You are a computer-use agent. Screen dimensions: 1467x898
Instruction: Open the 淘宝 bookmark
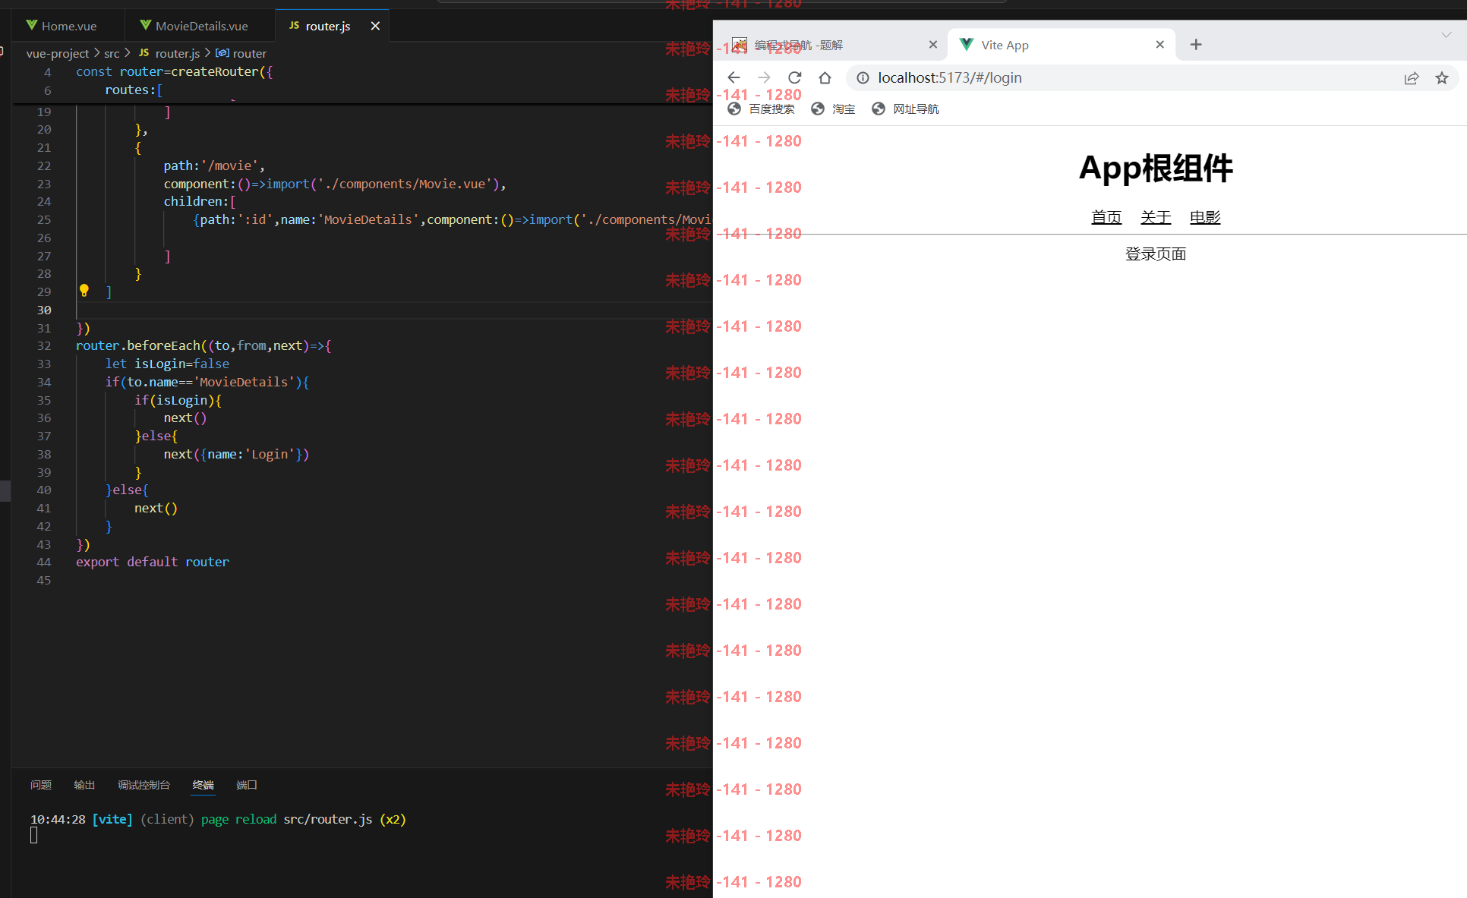click(x=833, y=109)
